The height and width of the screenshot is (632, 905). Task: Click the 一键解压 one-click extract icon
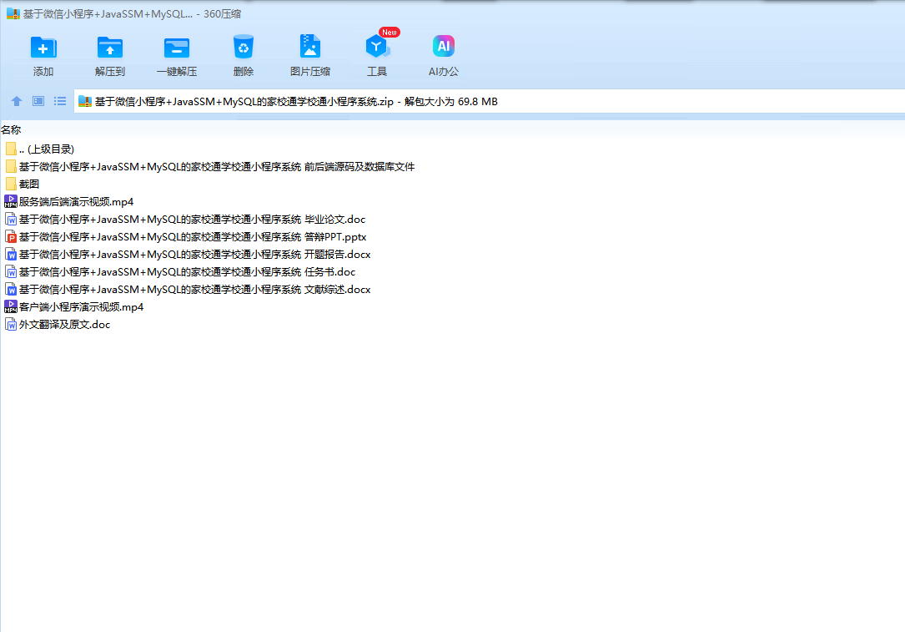pyautogui.click(x=177, y=48)
